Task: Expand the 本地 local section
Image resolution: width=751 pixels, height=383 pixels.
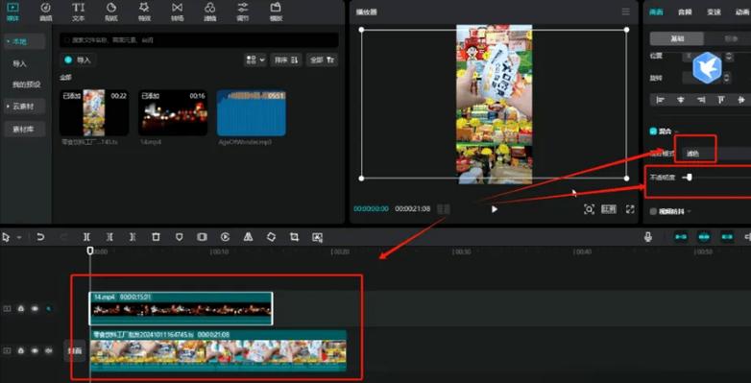Action: point(24,41)
